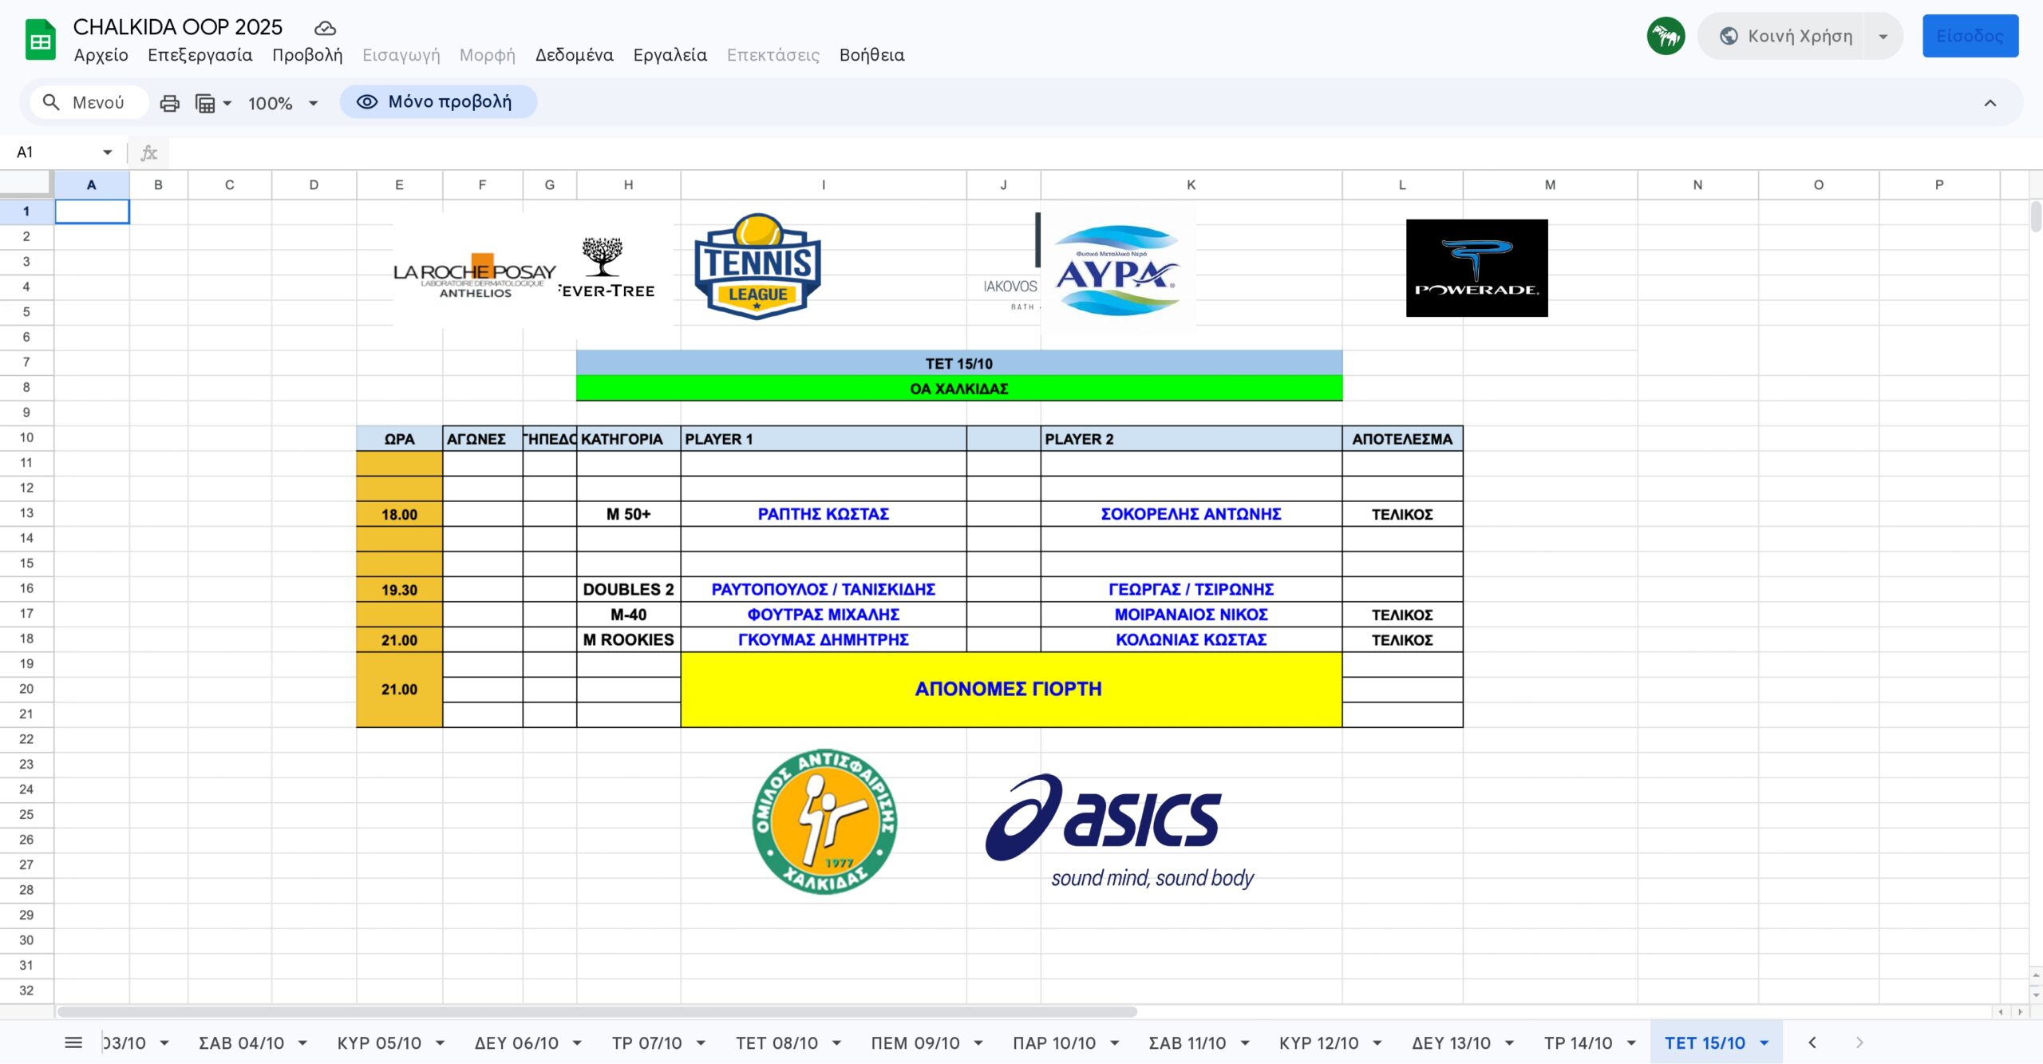2043x1064 pixels.
Task: Open the ΤΕΤ 15/10 tab dropdown arrow
Action: pyautogui.click(x=1764, y=1043)
